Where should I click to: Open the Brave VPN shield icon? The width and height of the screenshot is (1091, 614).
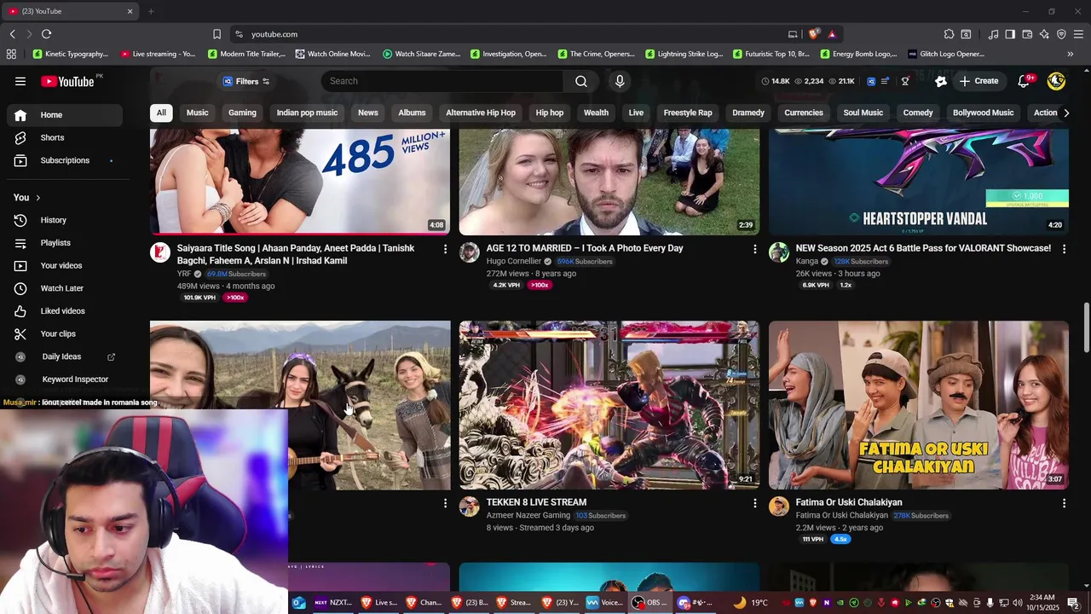pyautogui.click(x=1061, y=34)
